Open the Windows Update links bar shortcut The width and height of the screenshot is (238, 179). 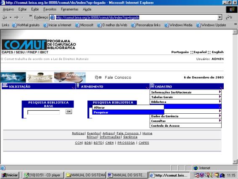[211, 25]
